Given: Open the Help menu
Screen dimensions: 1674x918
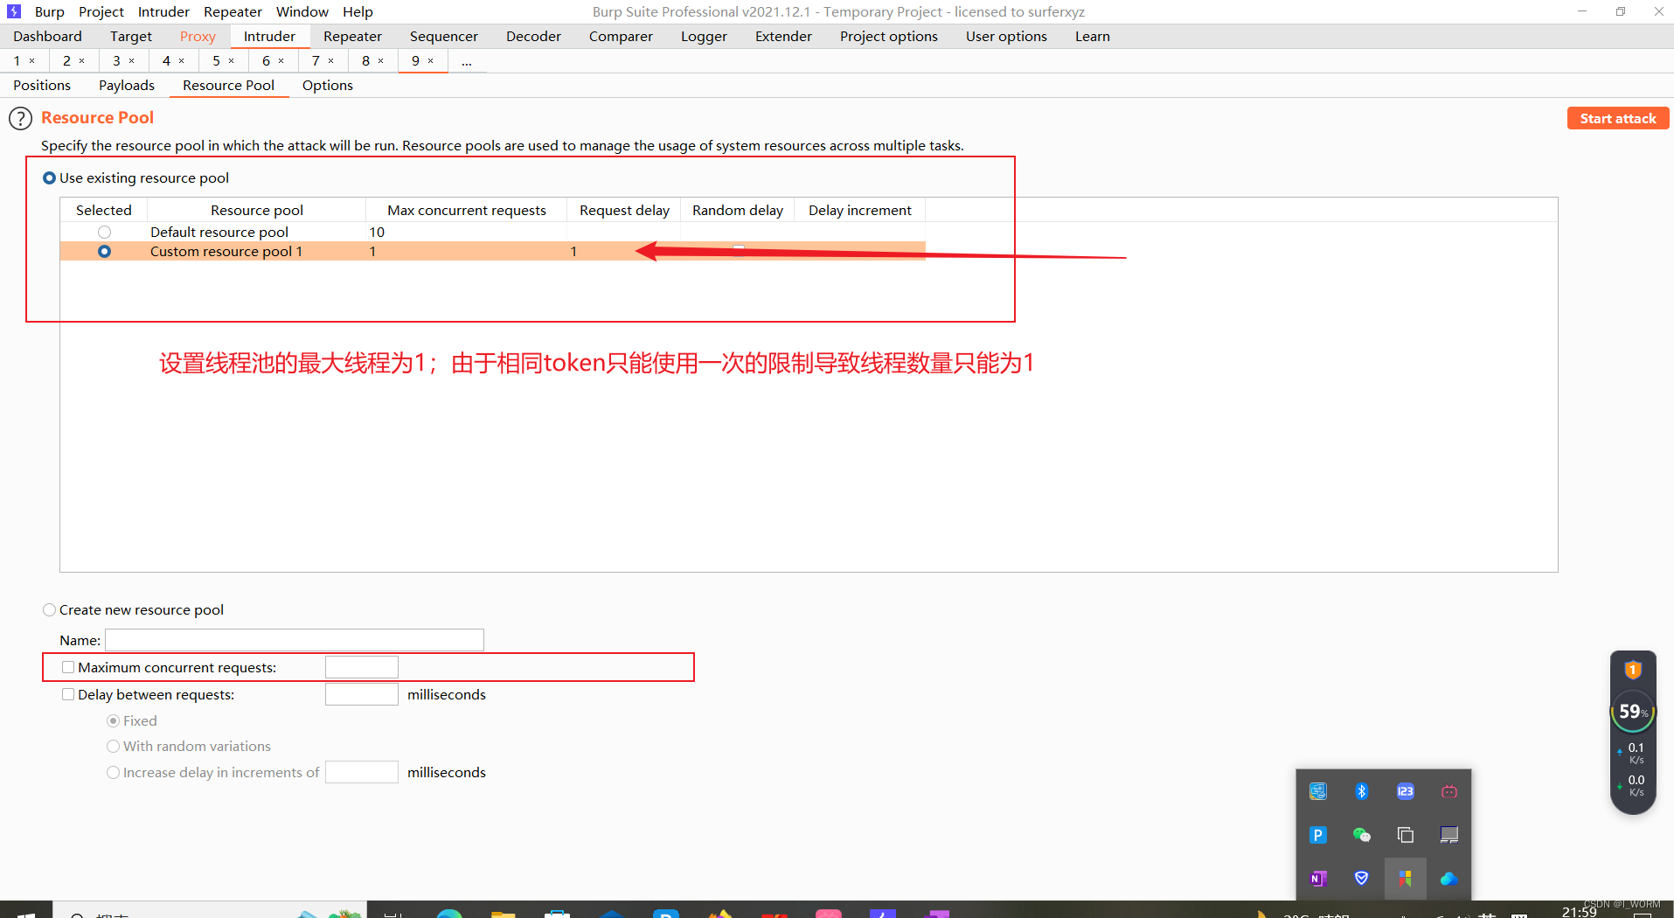Looking at the screenshot, I should pos(358,11).
